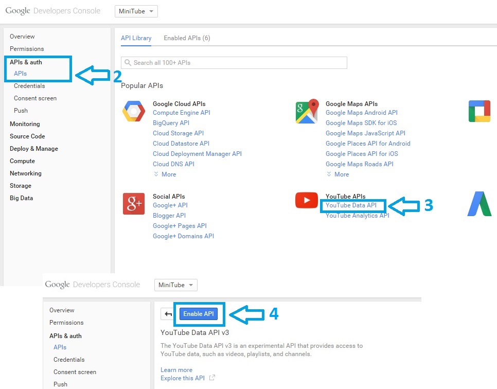This screenshot has width=497, height=389.
Task: Click the YouTube play logo icon
Action: pos(307,200)
